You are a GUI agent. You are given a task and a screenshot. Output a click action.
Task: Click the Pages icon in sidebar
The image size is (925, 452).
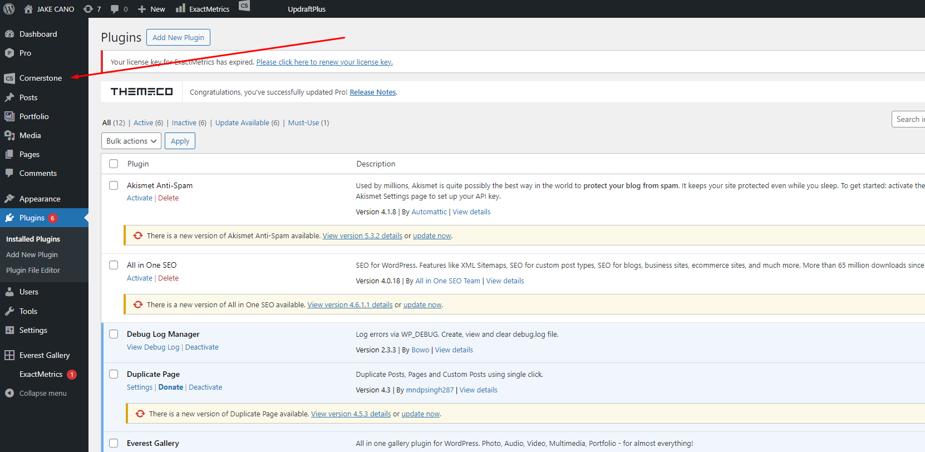9,154
